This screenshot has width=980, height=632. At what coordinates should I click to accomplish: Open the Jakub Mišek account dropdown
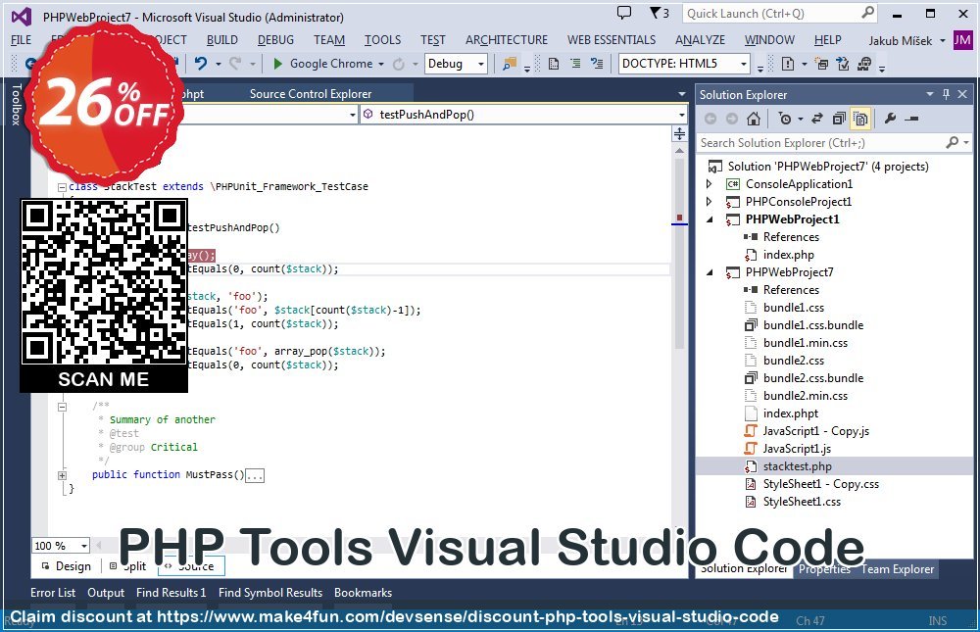(x=942, y=41)
